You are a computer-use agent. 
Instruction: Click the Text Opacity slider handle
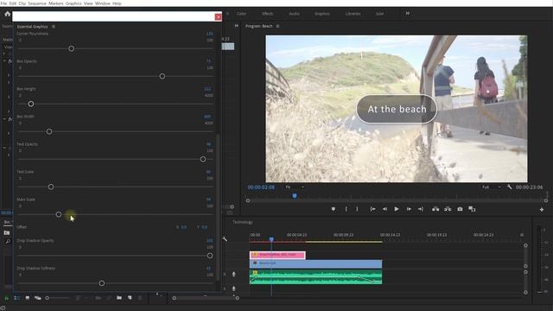coord(203,159)
